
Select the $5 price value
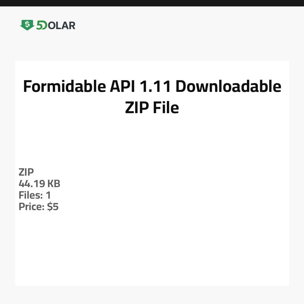click(x=53, y=207)
